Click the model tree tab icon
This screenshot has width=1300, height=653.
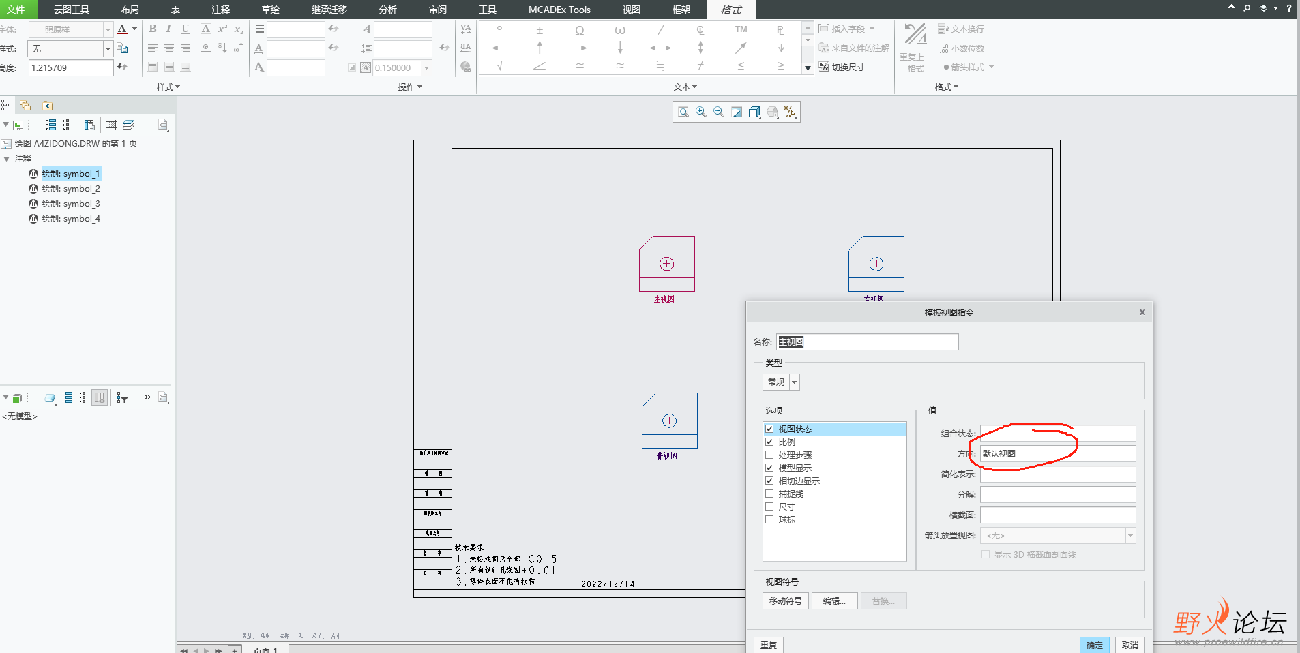(5, 105)
